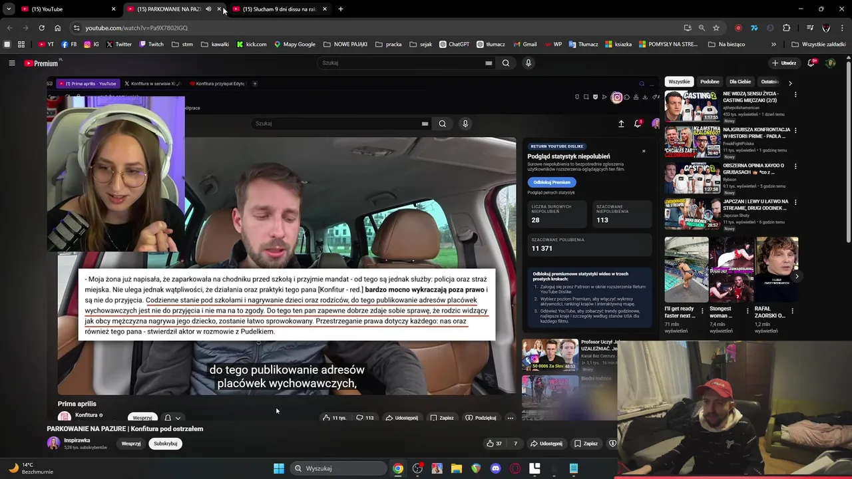Open the kick.com bookmark
Viewport: 852px width, 479px height.
point(252,45)
